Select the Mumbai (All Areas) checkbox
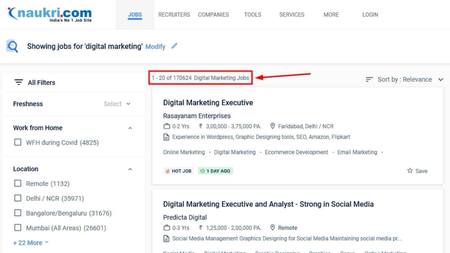This screenshot has width=450, height=253. click(18, 228)
